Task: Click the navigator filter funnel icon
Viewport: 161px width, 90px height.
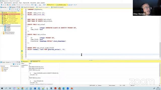Action: [x=18, y=11]
